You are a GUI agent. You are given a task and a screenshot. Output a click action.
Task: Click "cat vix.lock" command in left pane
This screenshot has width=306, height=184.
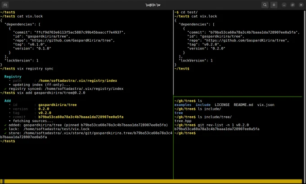tap(30, 16)
